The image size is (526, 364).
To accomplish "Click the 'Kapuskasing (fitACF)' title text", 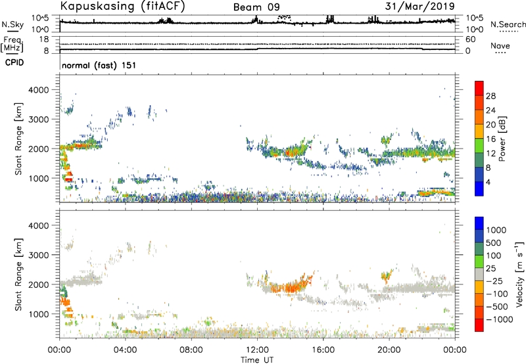I will pos(122,6).
